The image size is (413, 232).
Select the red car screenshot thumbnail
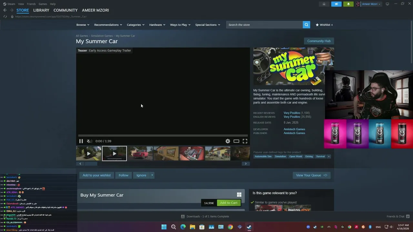pyautogui.click(x=140, y=153)
